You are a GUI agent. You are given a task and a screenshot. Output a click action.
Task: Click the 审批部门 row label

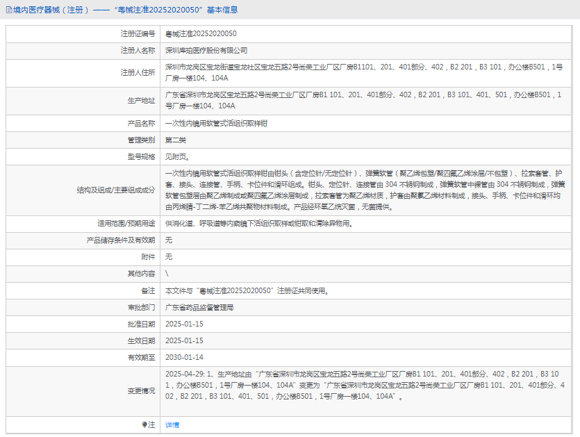141,308
